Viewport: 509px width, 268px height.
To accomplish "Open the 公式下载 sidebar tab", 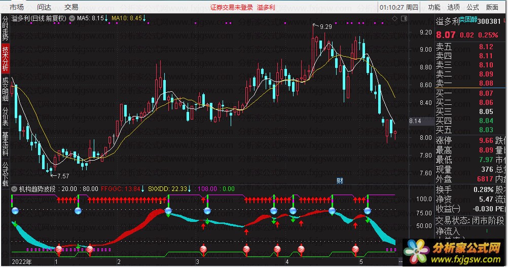I will click(x=5, y=174).
